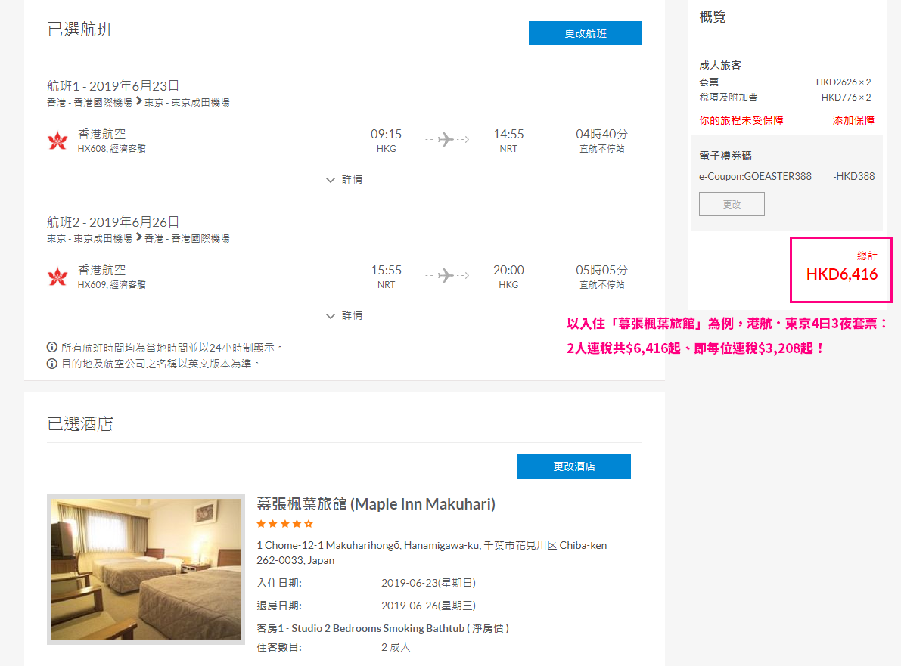Viewport: 901px width, 666px height.
Task: Click the 04時40分 flight duration
Action: 601,134
